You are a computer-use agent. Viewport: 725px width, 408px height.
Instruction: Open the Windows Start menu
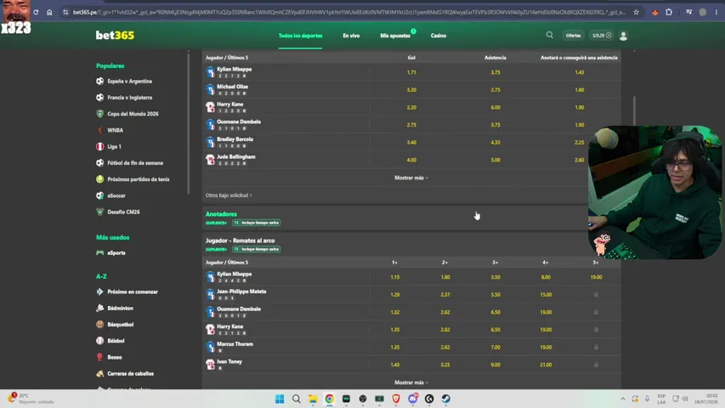tap(280, 399)
